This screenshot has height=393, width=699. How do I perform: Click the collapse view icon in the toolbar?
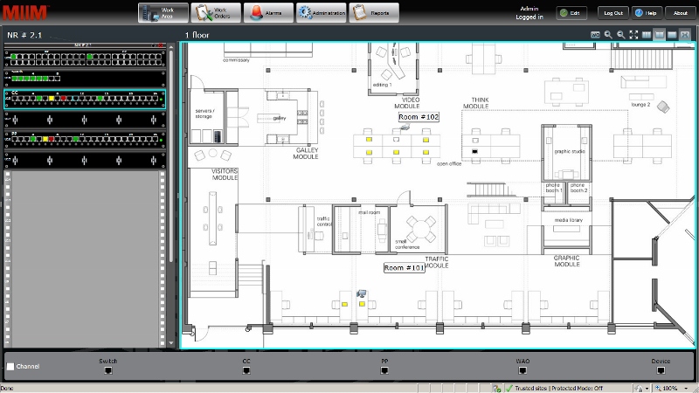coord(685,35)
